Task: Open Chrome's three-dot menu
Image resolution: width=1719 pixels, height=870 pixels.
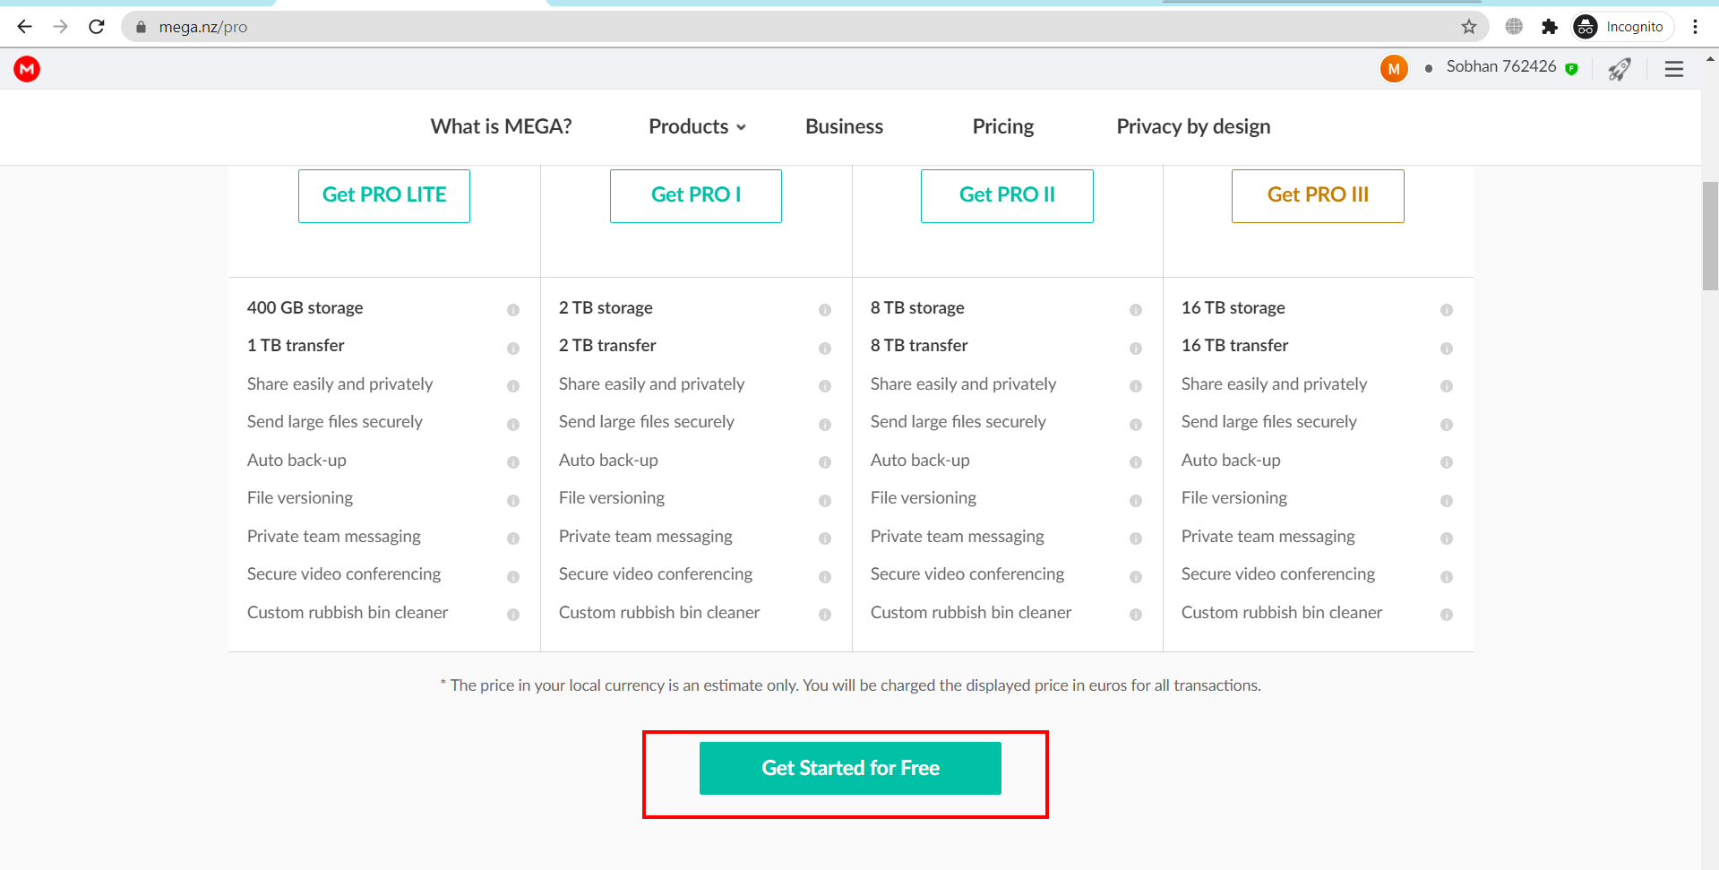Action: tap(1695, 27)
